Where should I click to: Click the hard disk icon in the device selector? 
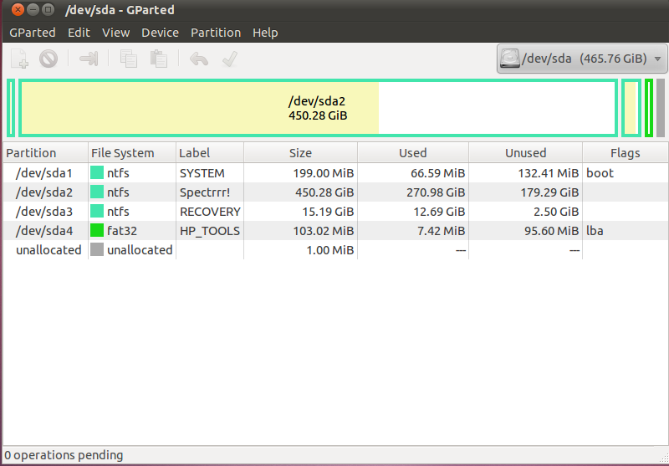pyautogui.click(x=509, y=58)
